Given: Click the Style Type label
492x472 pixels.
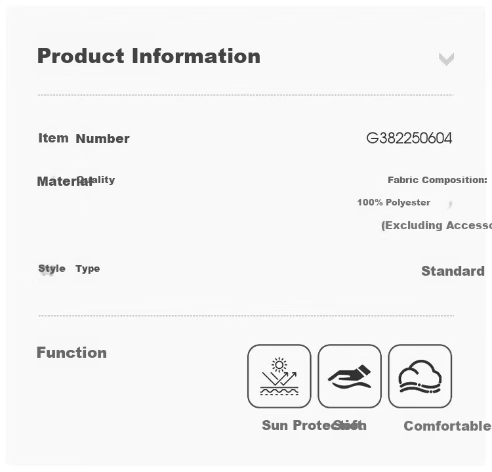Looking at the screenshot, I should coord(69,268).
